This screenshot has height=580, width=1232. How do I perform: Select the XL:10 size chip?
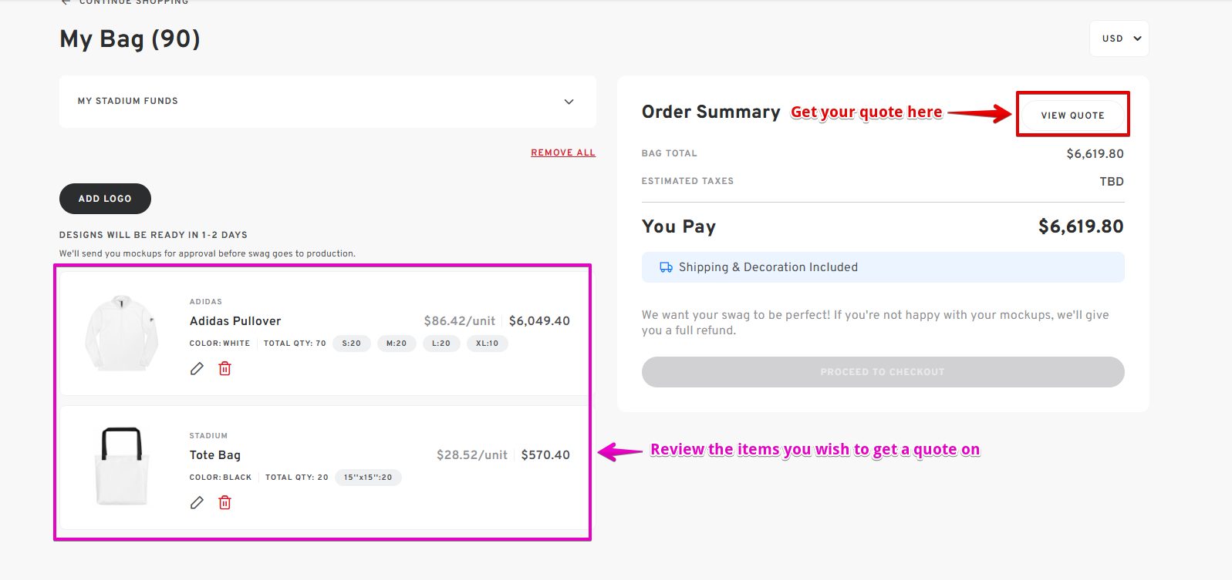pyautogui.click(x=487, y=344)
